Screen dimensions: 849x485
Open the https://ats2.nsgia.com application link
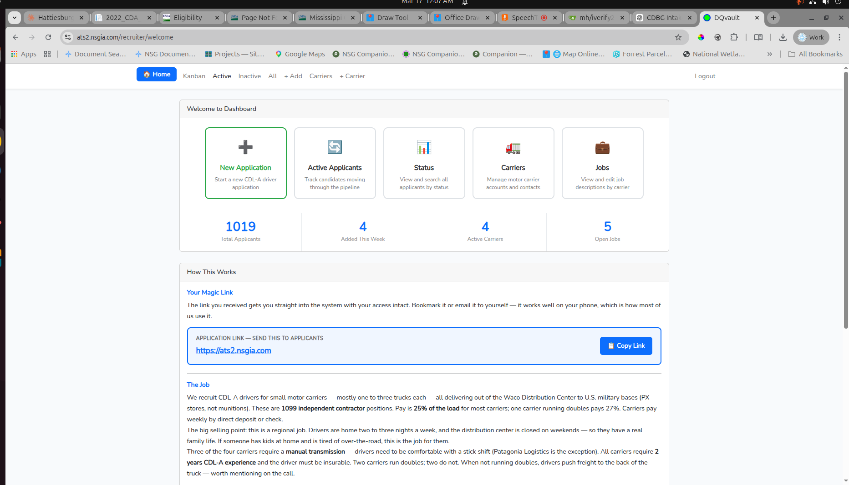point(234,350)
